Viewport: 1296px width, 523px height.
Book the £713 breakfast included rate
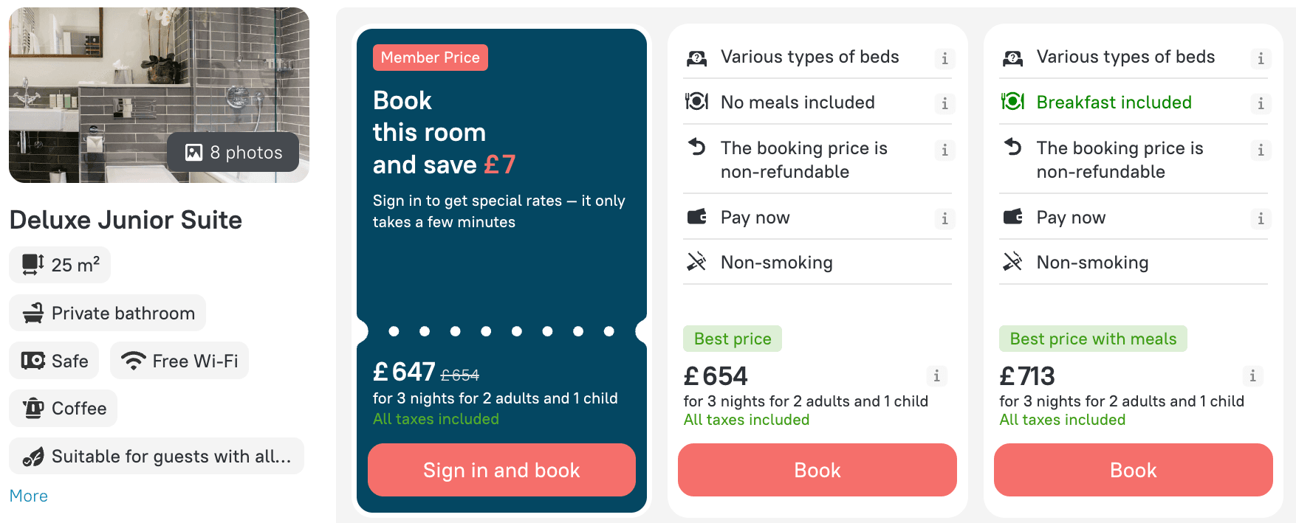[1134, 470]
